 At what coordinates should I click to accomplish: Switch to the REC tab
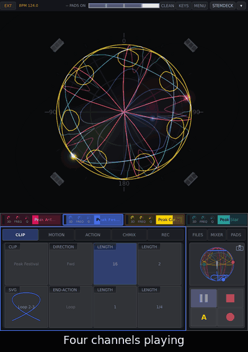click(166, 235)
